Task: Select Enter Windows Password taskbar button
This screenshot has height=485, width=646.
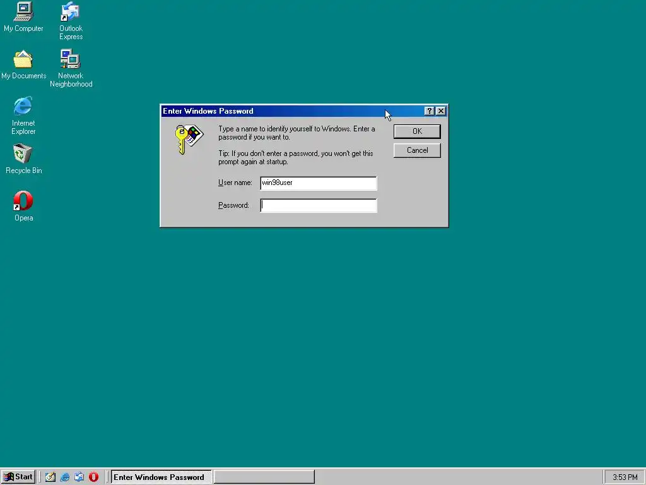Action: pyautogui.click(x=161, y=477)
